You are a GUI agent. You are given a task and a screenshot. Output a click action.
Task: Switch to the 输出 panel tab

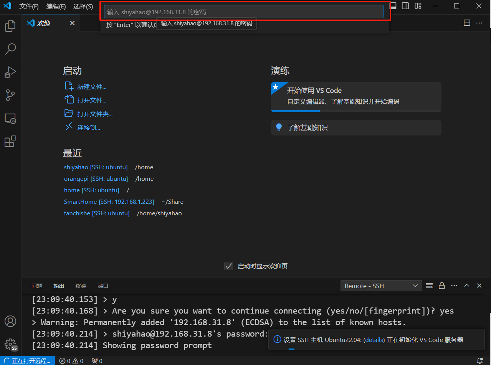59,286
